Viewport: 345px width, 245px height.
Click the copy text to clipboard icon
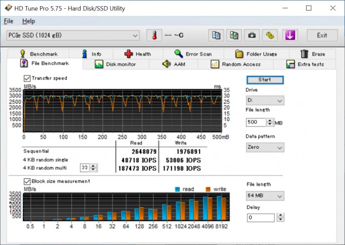(217, 36)
